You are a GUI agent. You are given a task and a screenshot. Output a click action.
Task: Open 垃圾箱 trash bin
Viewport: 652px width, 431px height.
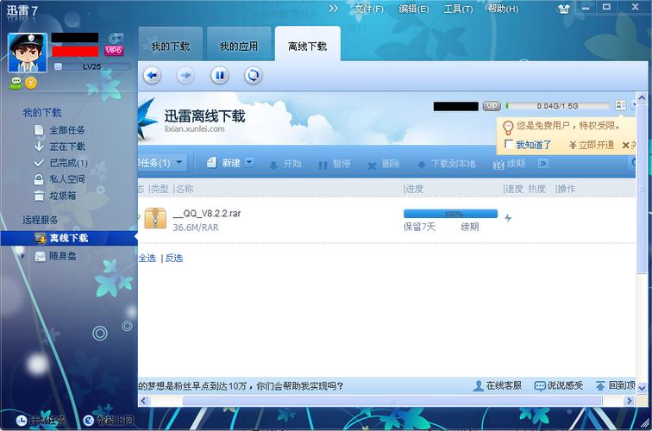[62, 196]
